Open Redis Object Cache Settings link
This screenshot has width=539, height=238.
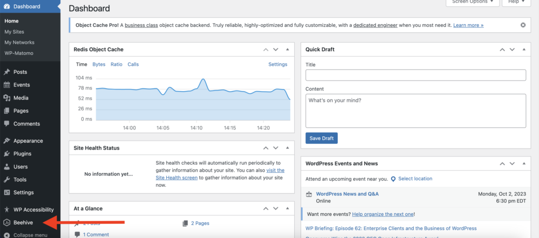coord(278,64)
